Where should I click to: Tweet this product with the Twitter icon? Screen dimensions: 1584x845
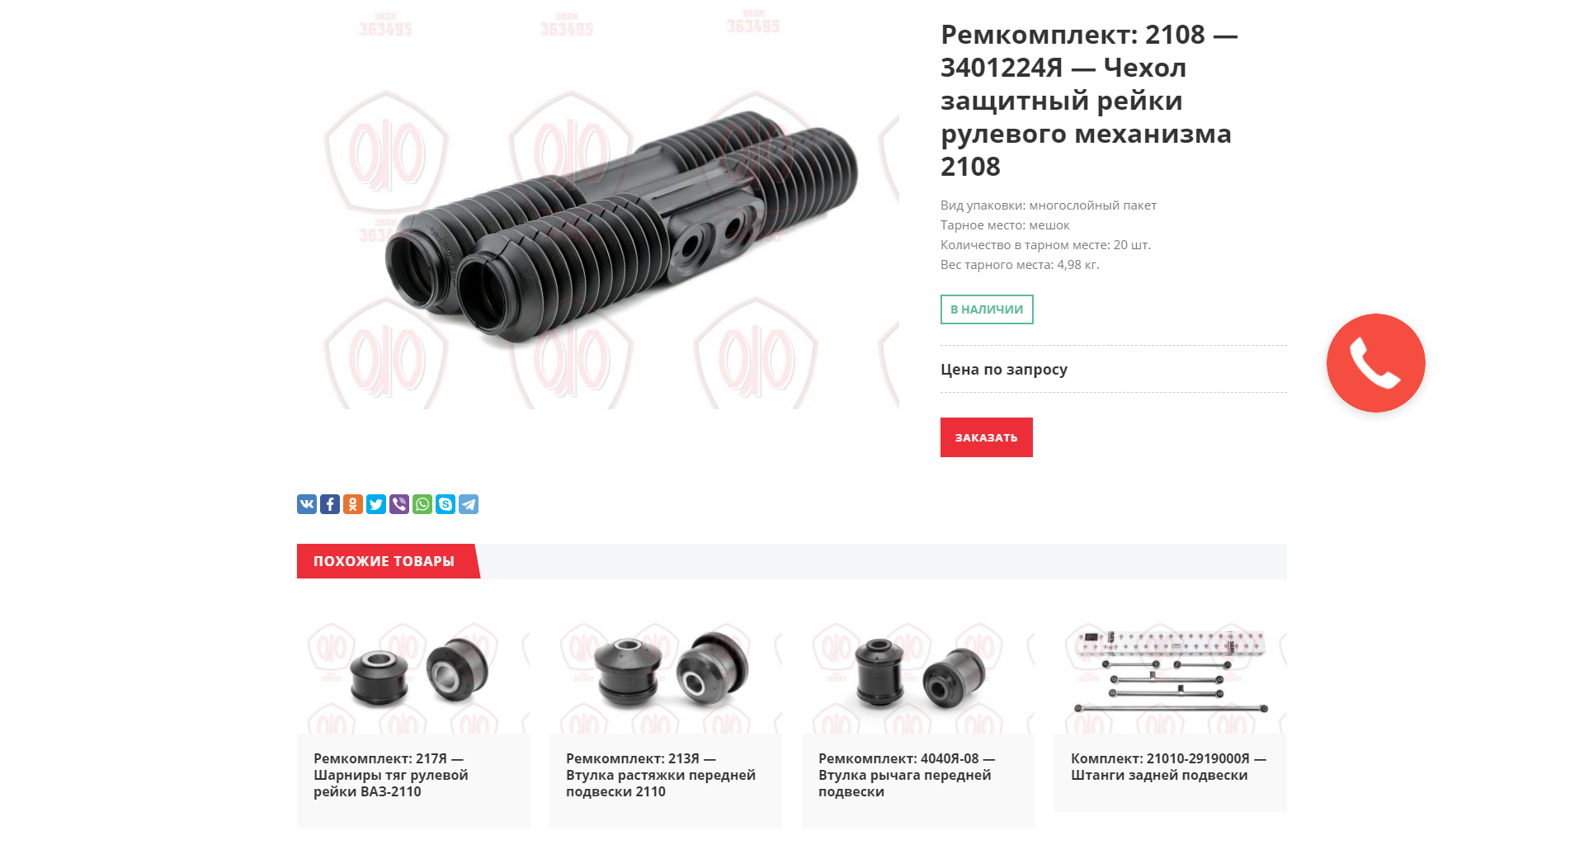(376, 504)
